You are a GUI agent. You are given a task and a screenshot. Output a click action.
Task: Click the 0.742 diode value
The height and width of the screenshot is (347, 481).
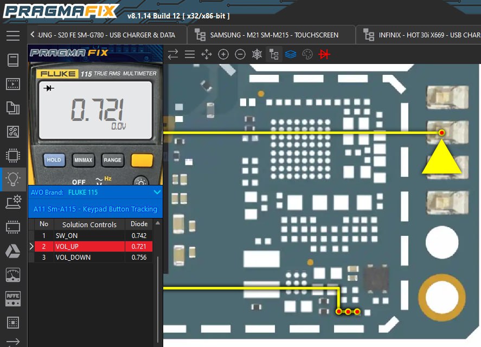point(139,236)
